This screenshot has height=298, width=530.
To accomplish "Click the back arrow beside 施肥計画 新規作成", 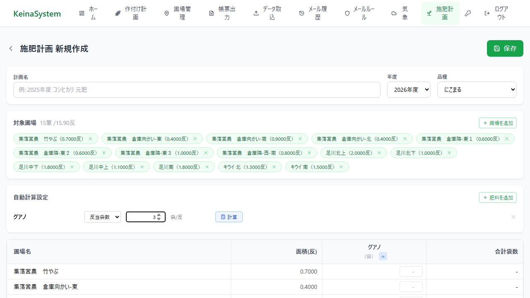I will click(11, 49).
